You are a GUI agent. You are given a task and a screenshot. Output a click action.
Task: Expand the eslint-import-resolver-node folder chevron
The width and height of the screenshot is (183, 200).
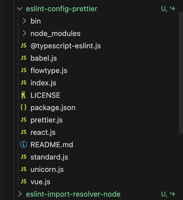click(20, 194)
